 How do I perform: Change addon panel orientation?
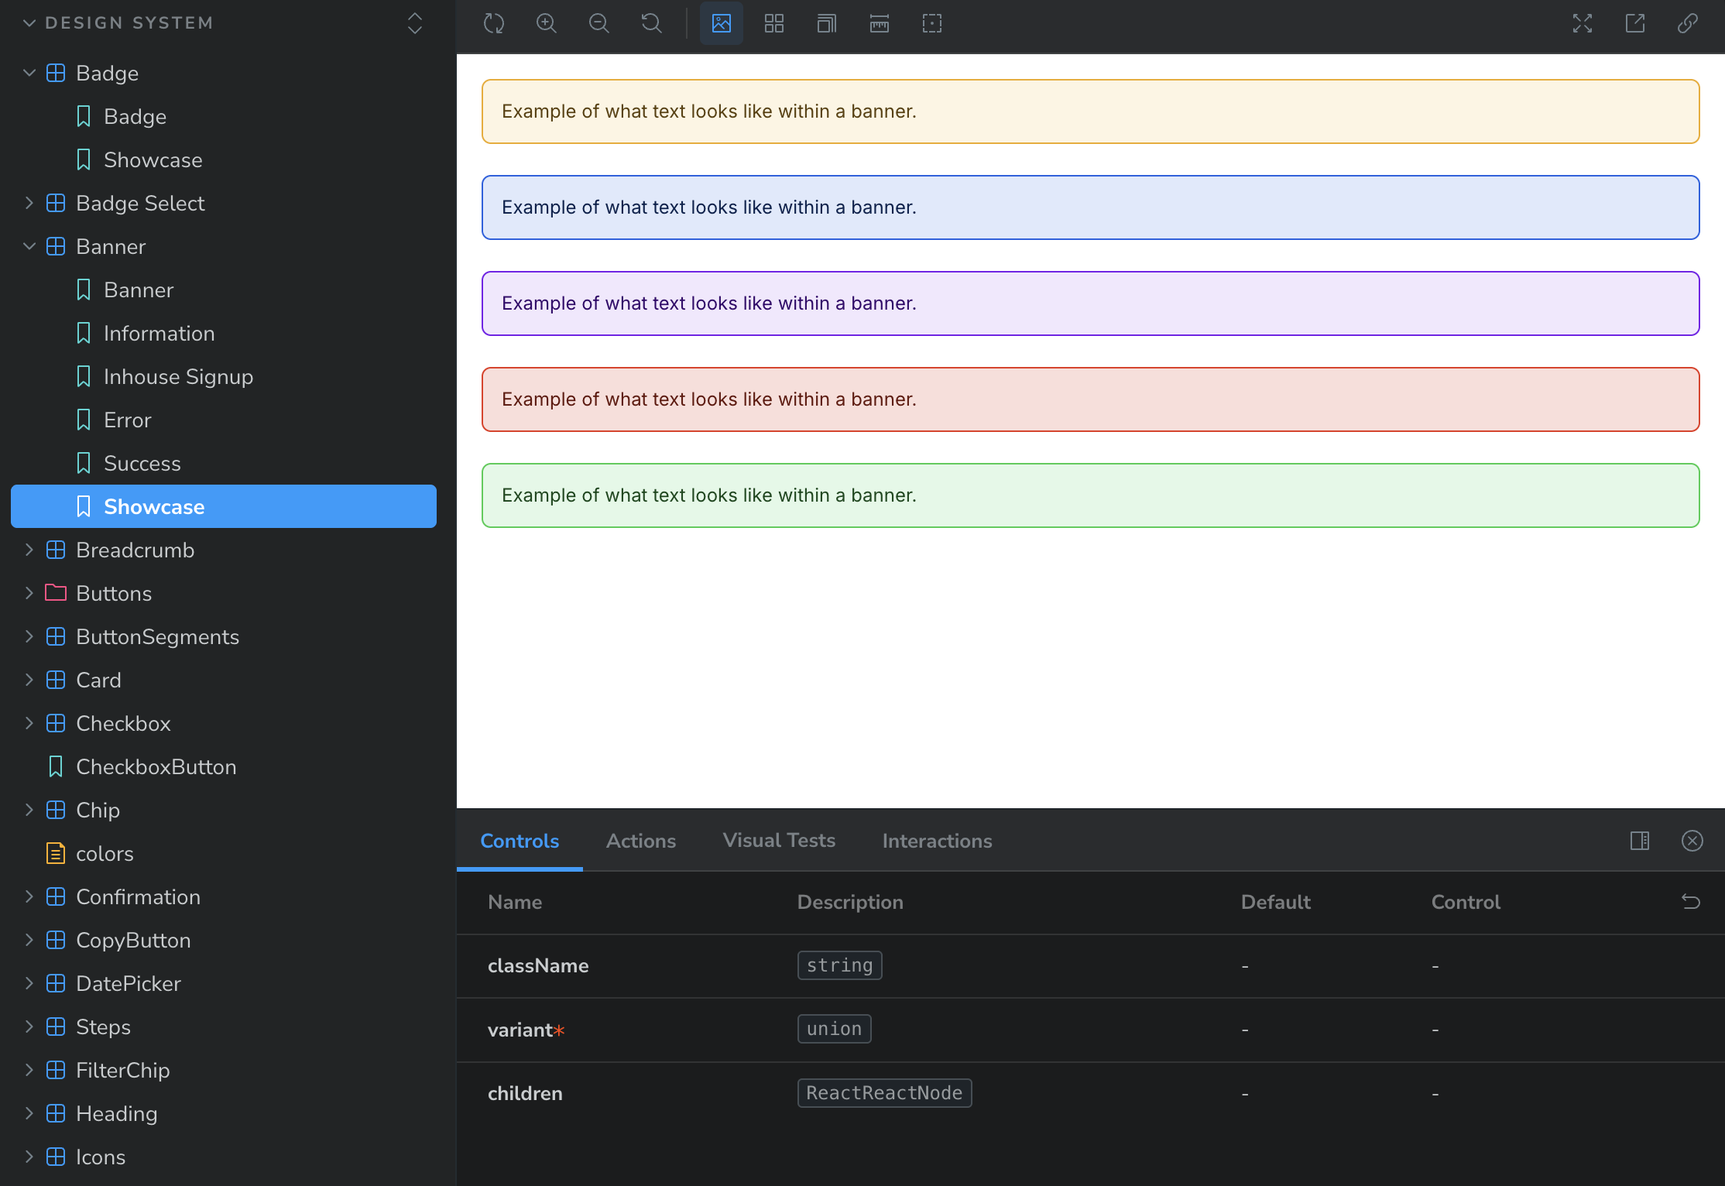coord(1640,841)
